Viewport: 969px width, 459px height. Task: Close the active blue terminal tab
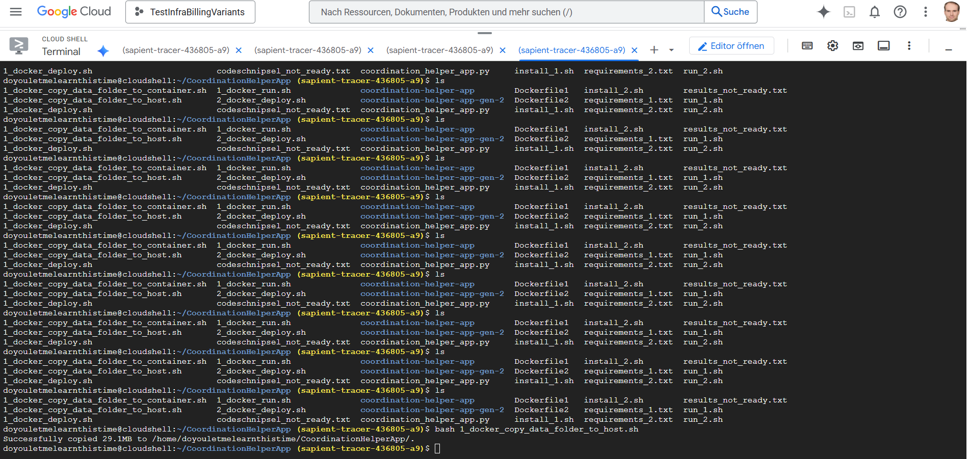635,50
